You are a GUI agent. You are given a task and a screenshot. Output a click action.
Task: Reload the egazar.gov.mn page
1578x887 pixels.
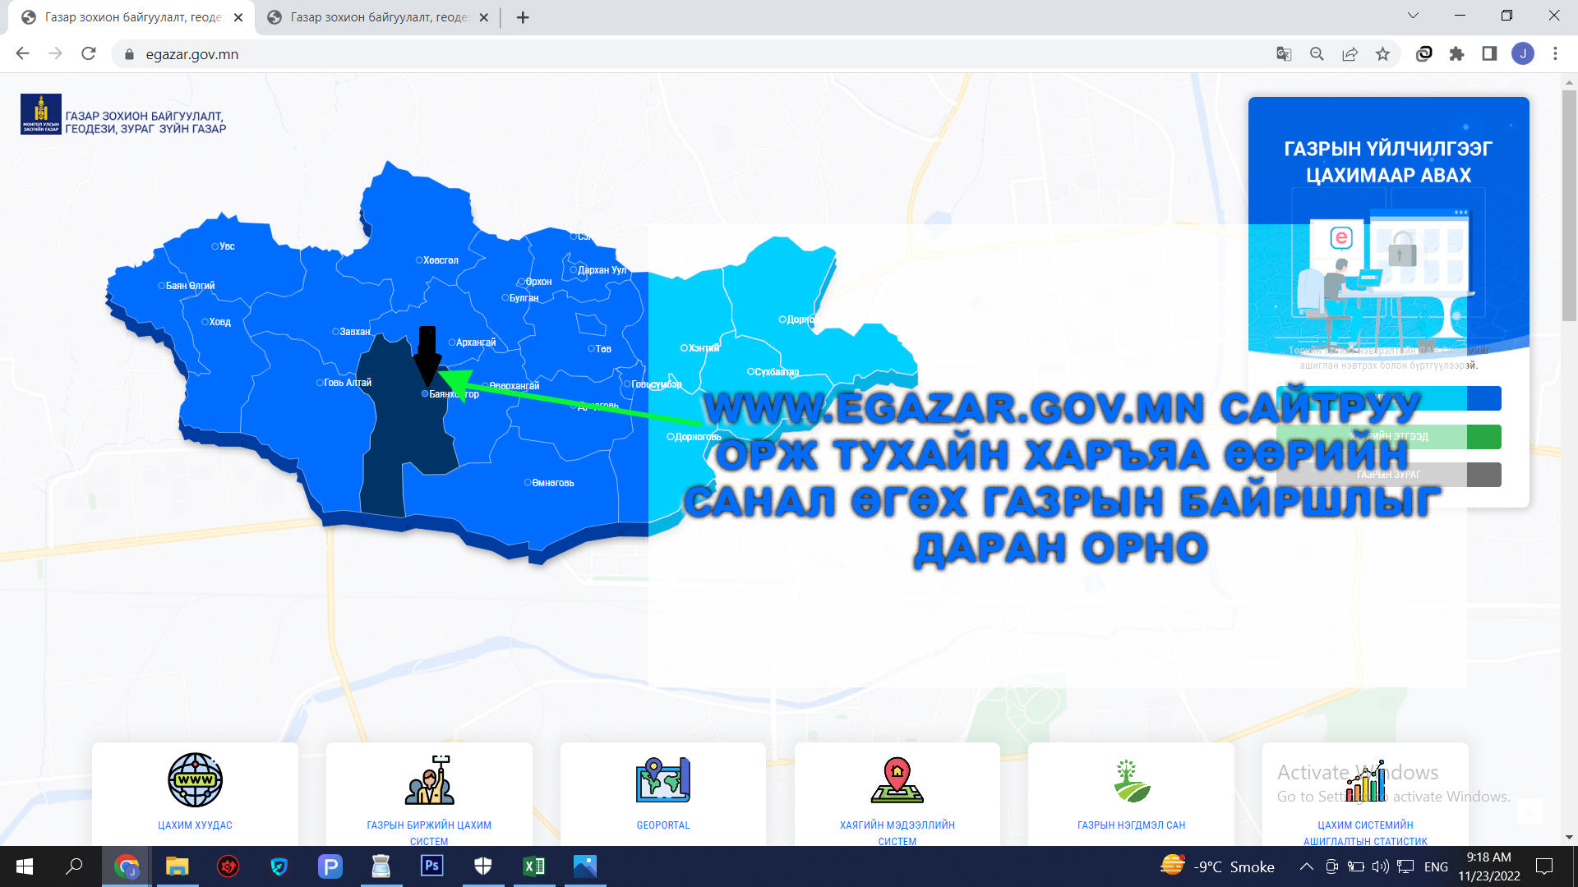point(89,53)
